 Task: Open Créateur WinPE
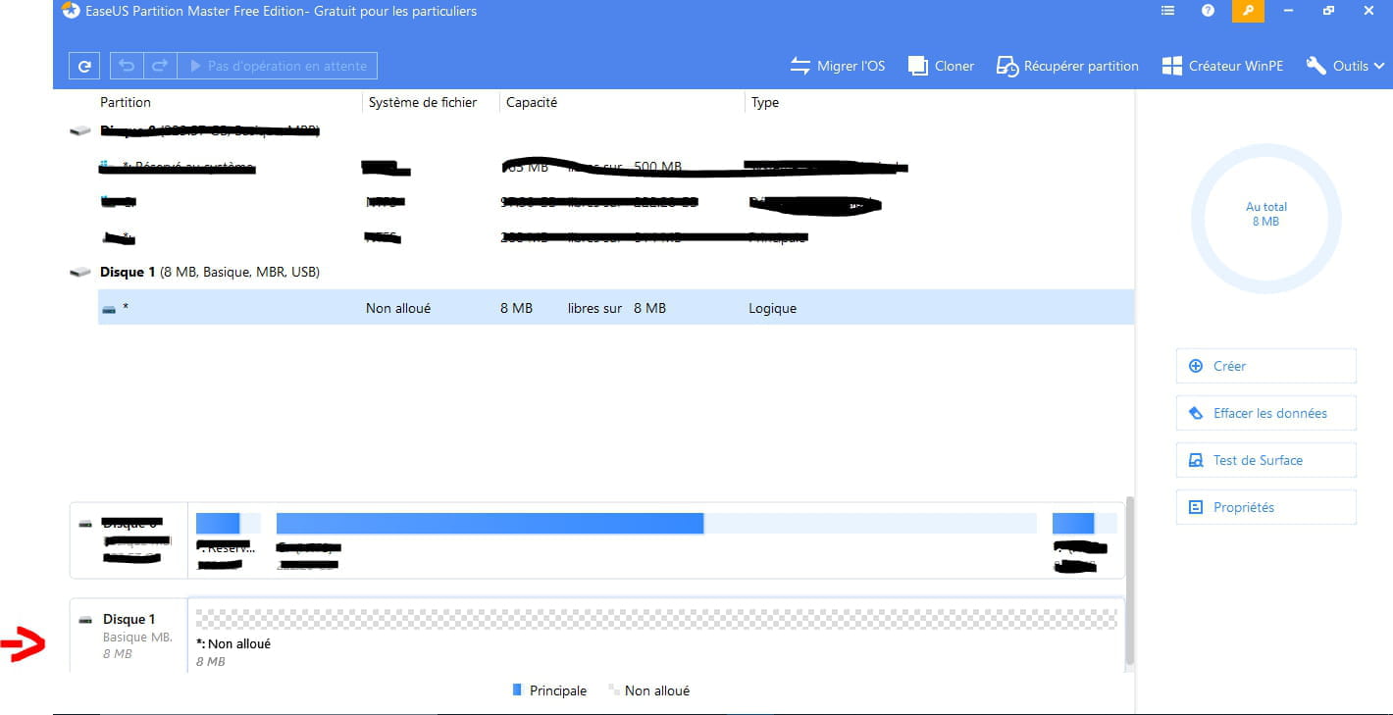1222,66
